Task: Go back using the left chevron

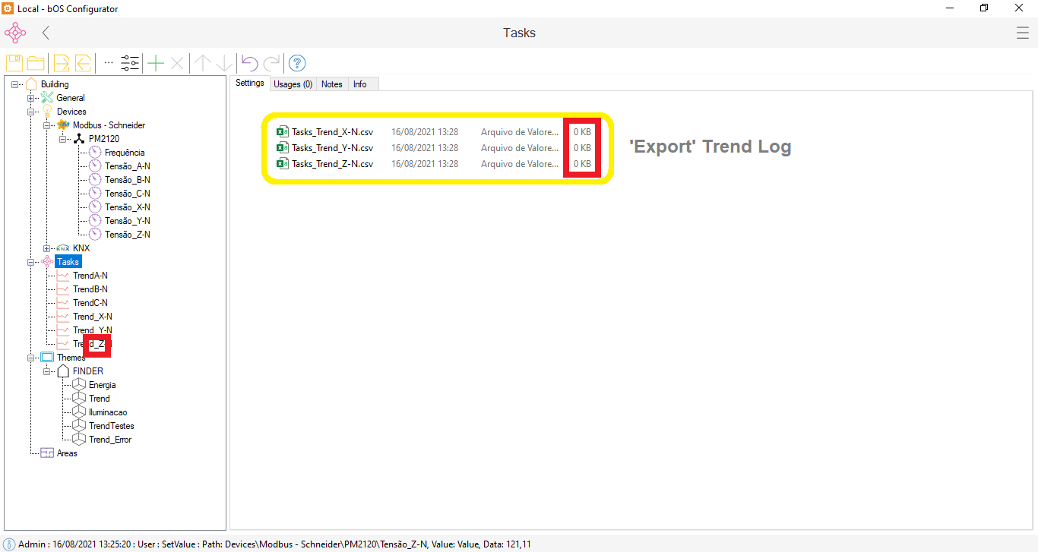Action: click(x=46, y=33)
